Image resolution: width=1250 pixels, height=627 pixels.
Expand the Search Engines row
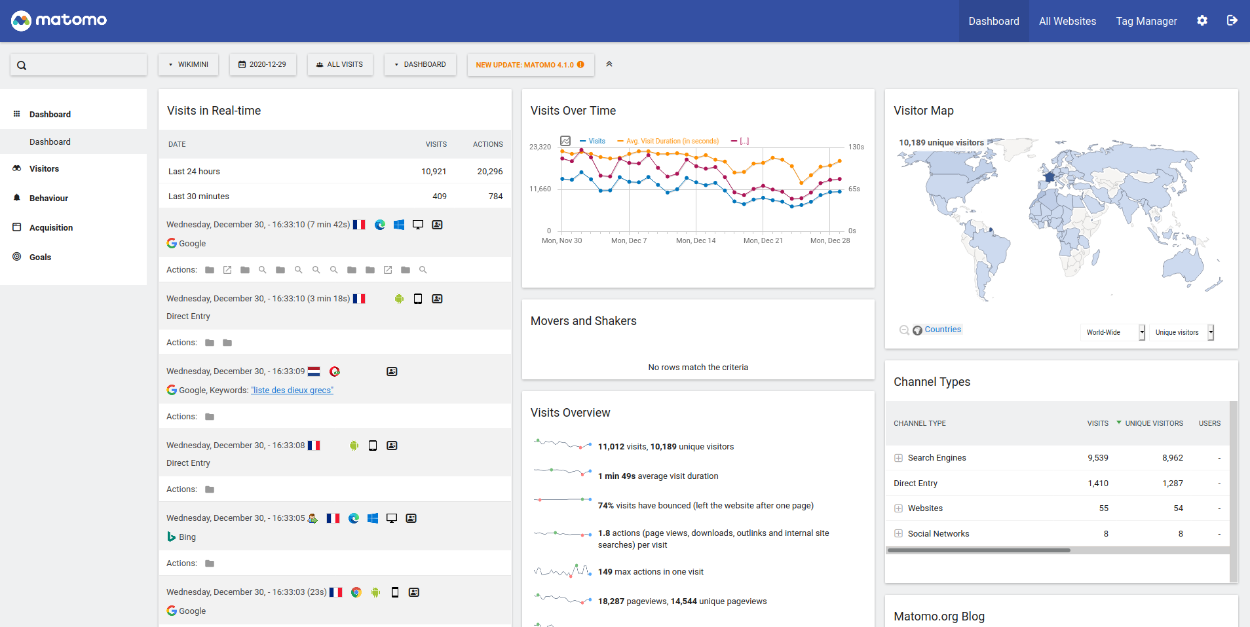pos(898,458)
